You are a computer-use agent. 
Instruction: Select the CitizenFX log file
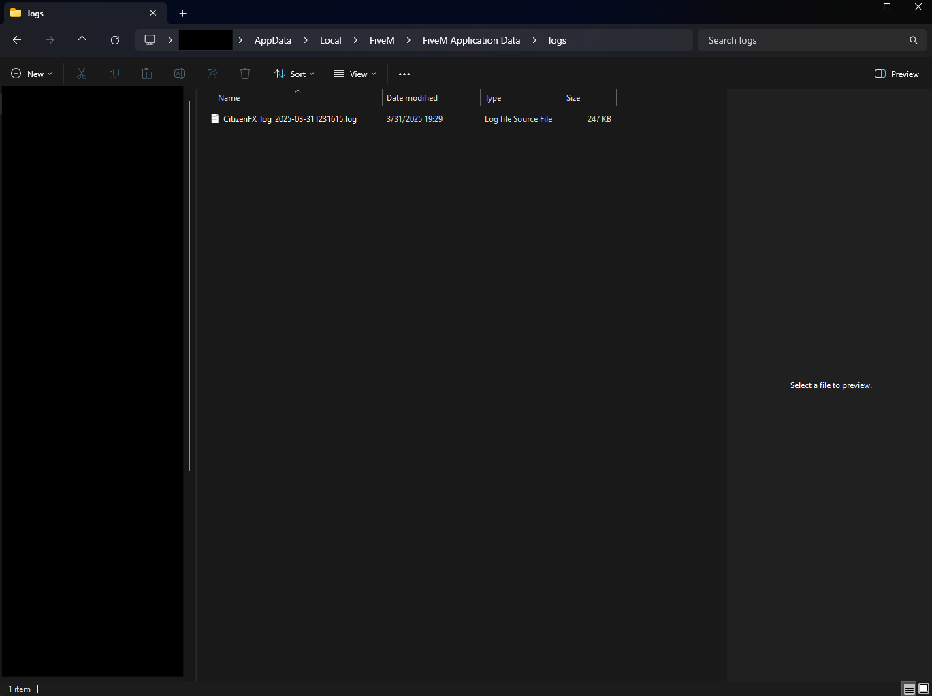(x=289, y=118)
